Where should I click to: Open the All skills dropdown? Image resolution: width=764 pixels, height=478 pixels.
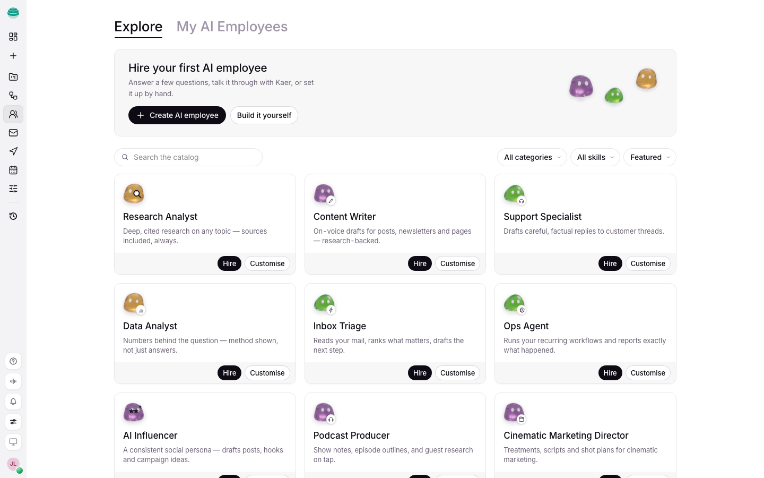(595, 157)
